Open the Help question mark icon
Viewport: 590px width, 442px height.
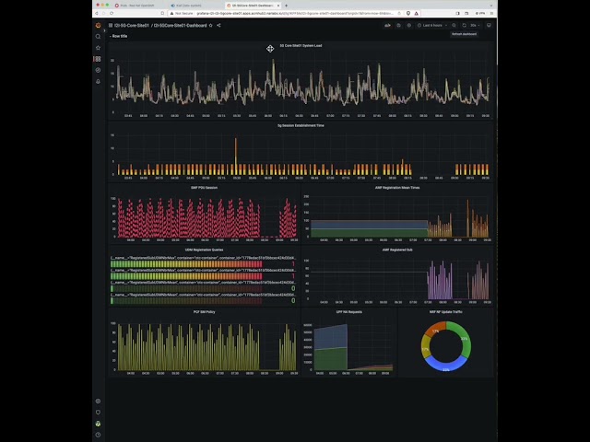(99, 435)
